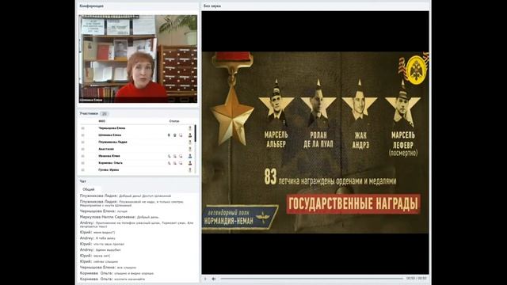Screen dimensions: 507x285
Task: Click the Конференция panel title
Action: coord(92,6)
